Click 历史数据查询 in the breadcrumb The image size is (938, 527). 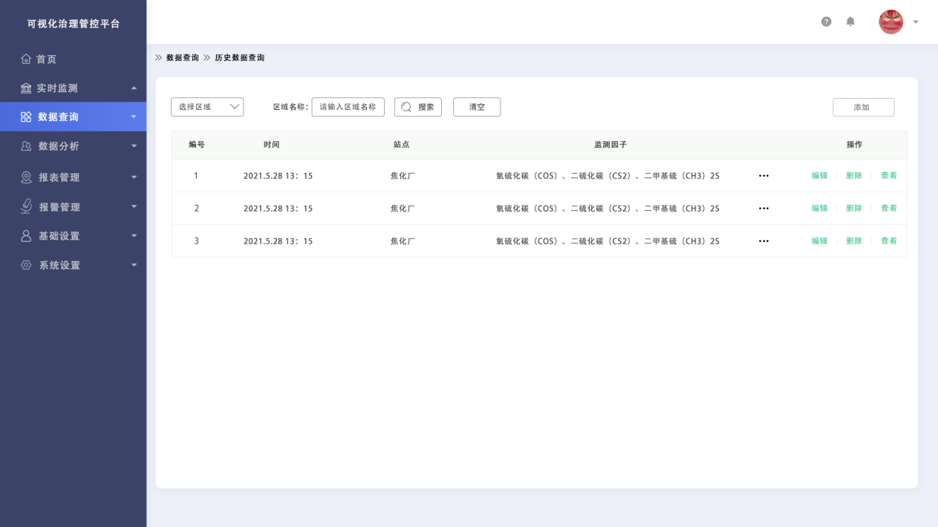click(x=239, y=58)
